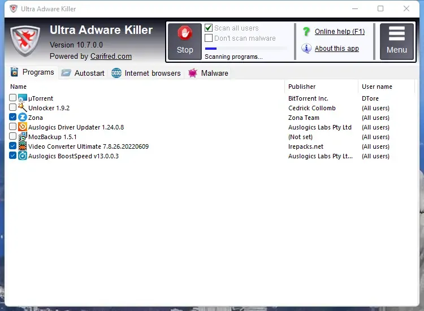Enable Don't scan malware checkbox
The image size is (424, 311).
(209, 38)
